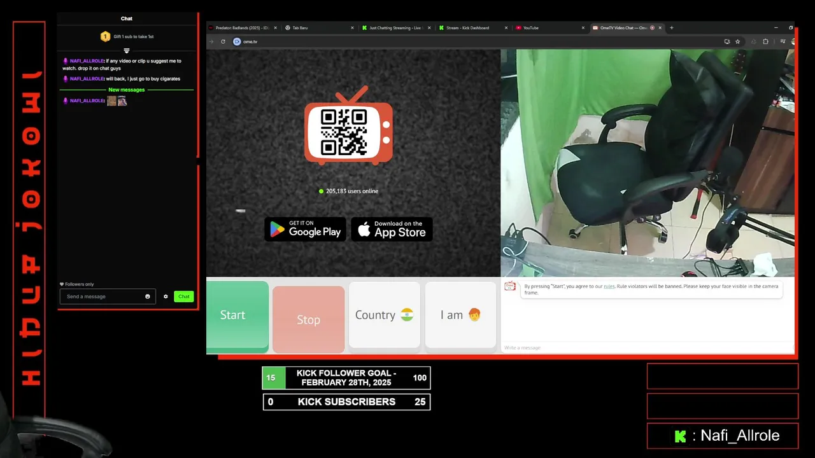Reload the ome.tv page
Image resolution: width=815 pixels, height=458 pixels.
point(223,41)
